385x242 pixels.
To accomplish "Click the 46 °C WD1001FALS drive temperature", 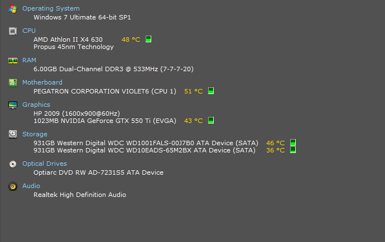I will click(x=276, y=143).
